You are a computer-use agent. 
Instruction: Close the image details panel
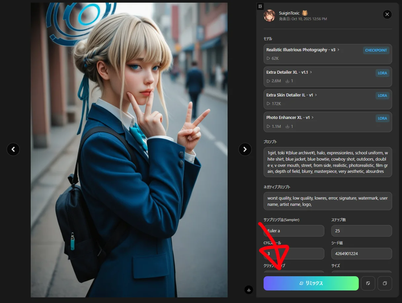[387, 14]
